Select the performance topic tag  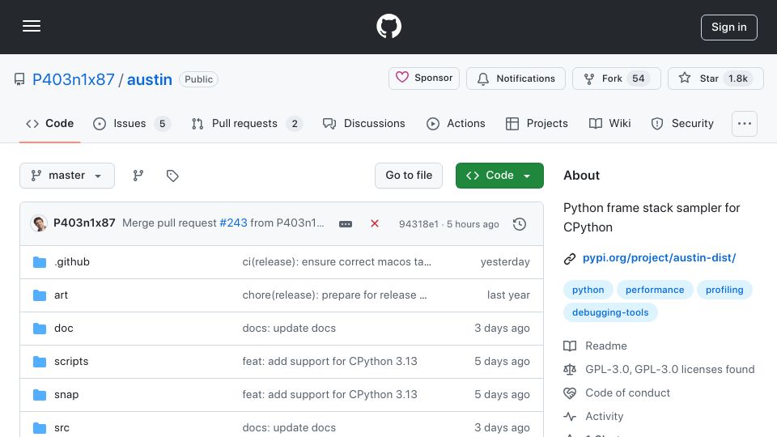coord(655,290)
